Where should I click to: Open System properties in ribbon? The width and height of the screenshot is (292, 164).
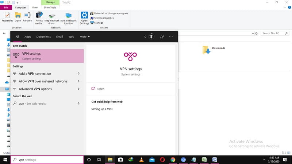[102, 18]
